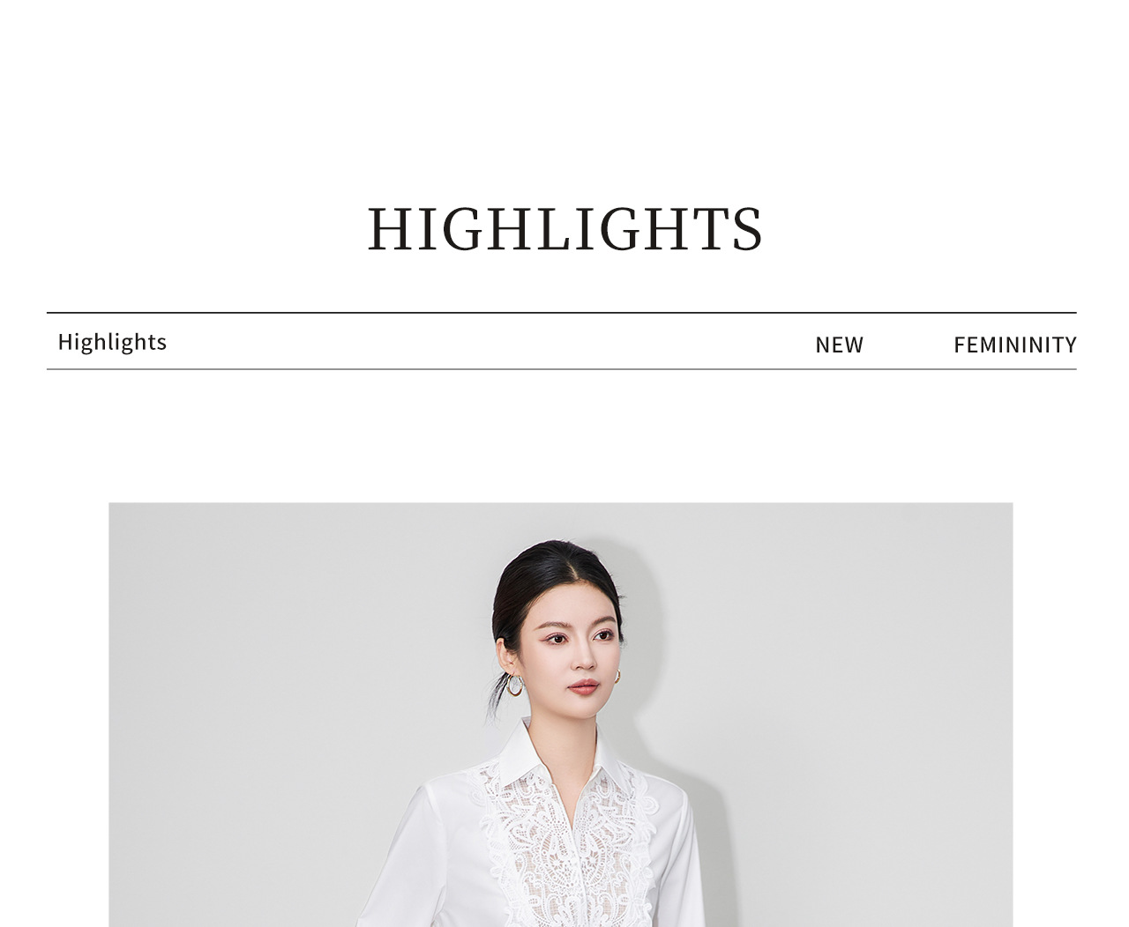Click empty bar space between Highlights and NEW
Screen dimensions: 1129x927
coord(490,342)
